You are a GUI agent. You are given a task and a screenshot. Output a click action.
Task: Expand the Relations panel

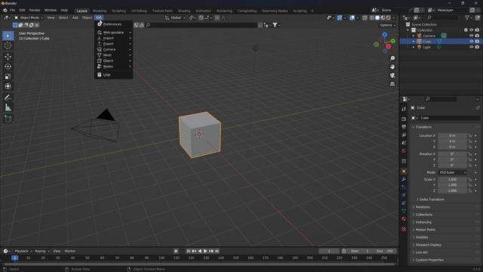click(423, 207)
